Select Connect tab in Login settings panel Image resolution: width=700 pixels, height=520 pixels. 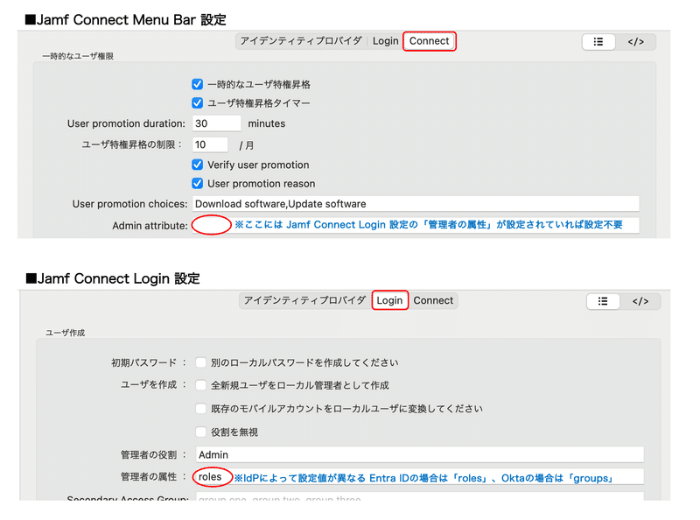(433, 300)
